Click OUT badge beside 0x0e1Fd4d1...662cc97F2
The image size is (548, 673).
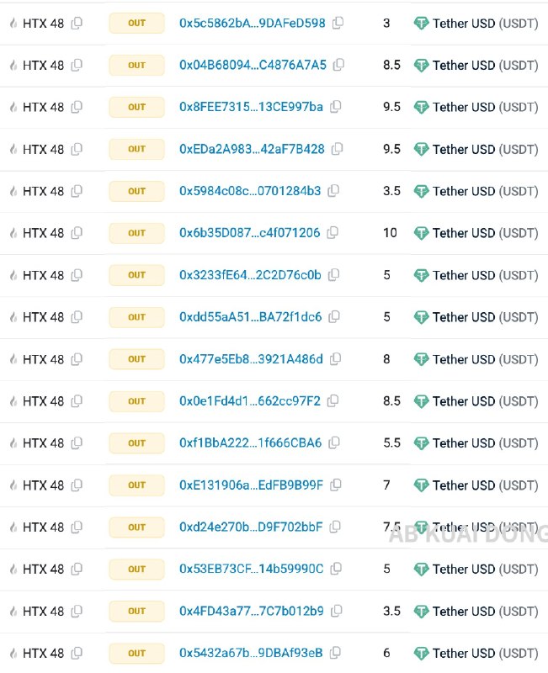pyautogui.click(x=136, y=401)
